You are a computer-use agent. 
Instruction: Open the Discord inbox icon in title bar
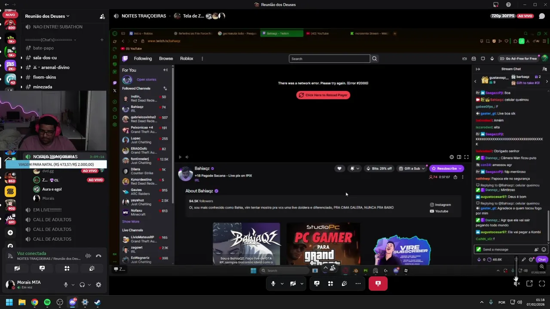[x=496, y=5]
